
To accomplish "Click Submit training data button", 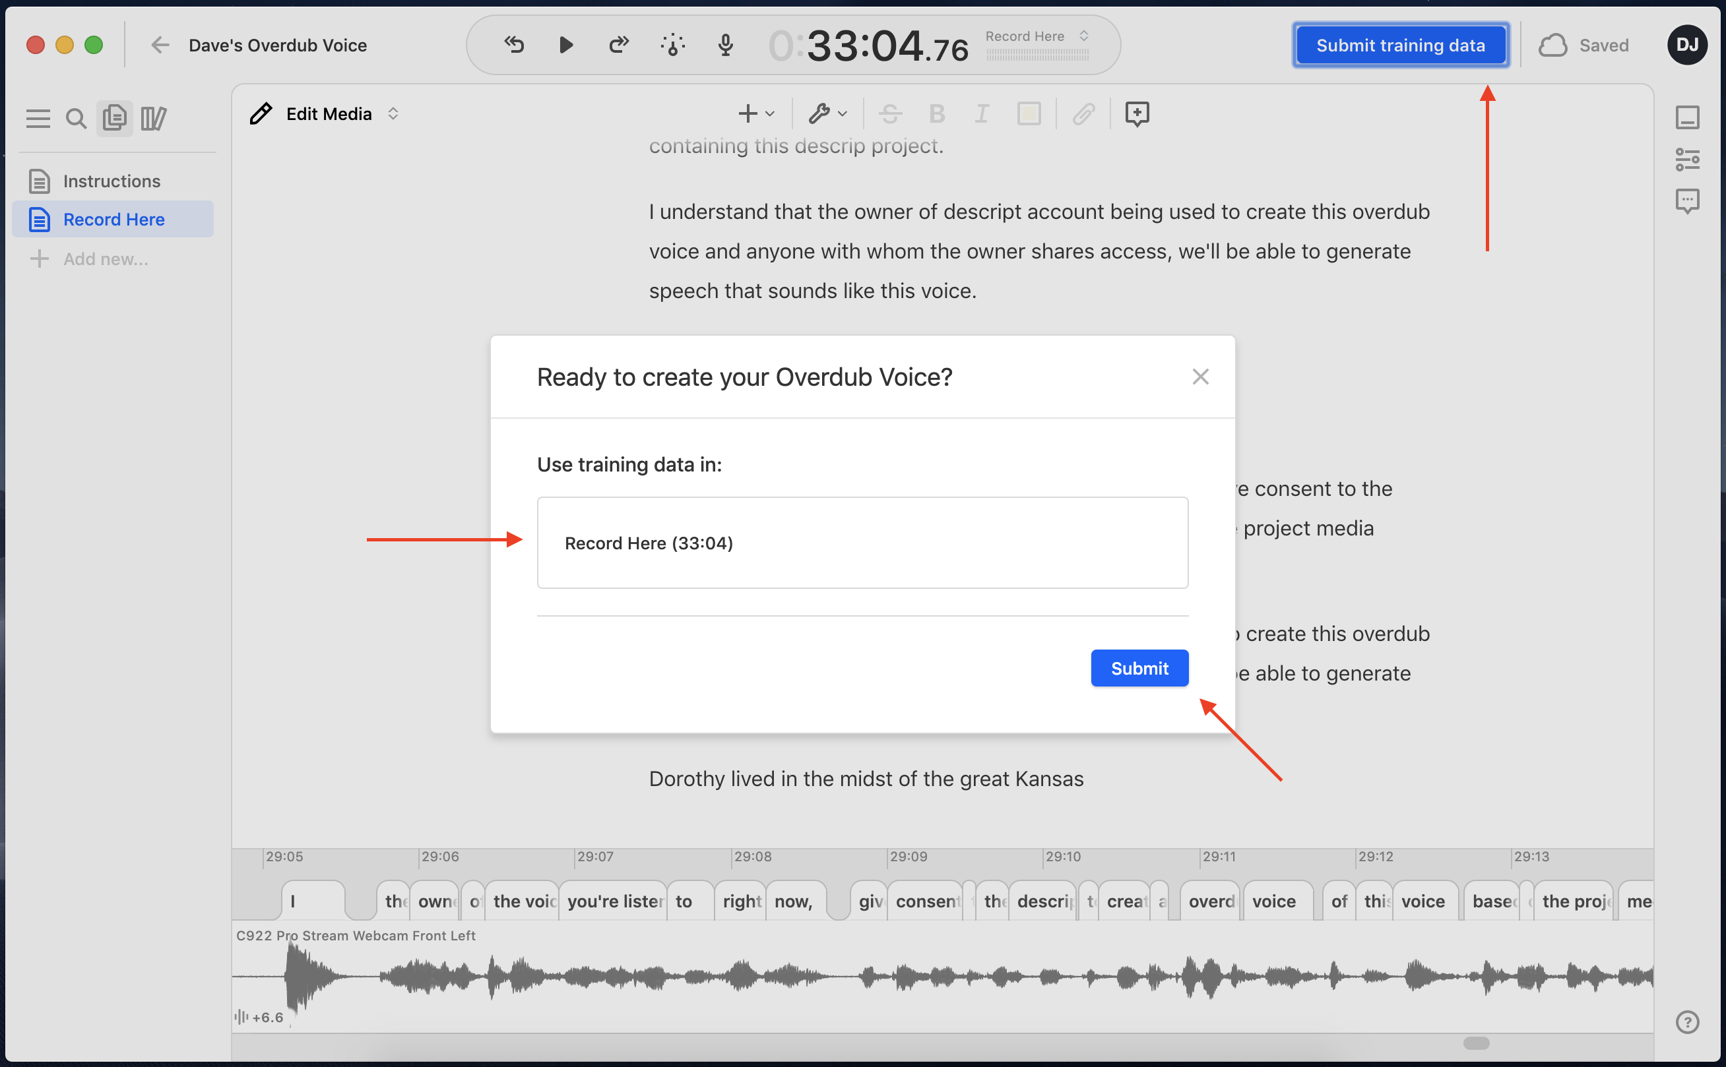I will coord(1401,45).
